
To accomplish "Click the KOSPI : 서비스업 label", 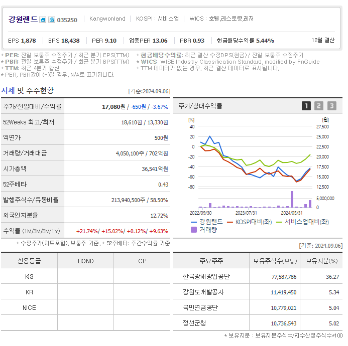I will 157,19.
